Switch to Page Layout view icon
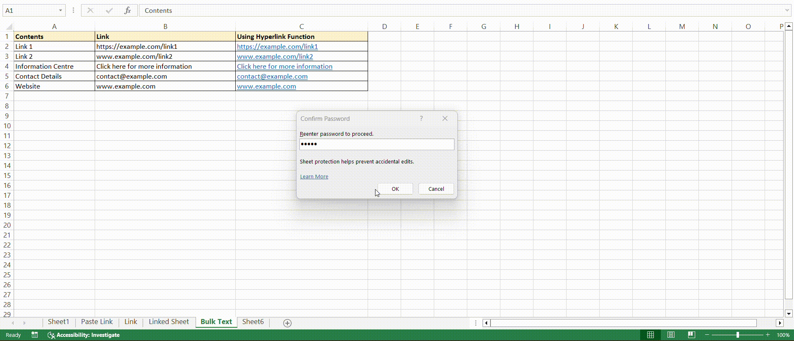Screen dimensions: 794x341 click(671, 335)
